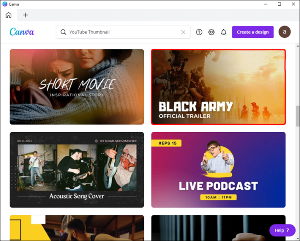Focus the YouTube Thumbnail search field
This screenshot has height=241, width=300.
click(x=123, y=32)
